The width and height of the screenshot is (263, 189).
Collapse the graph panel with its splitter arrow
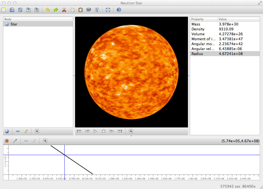click(x=131, y=136)
